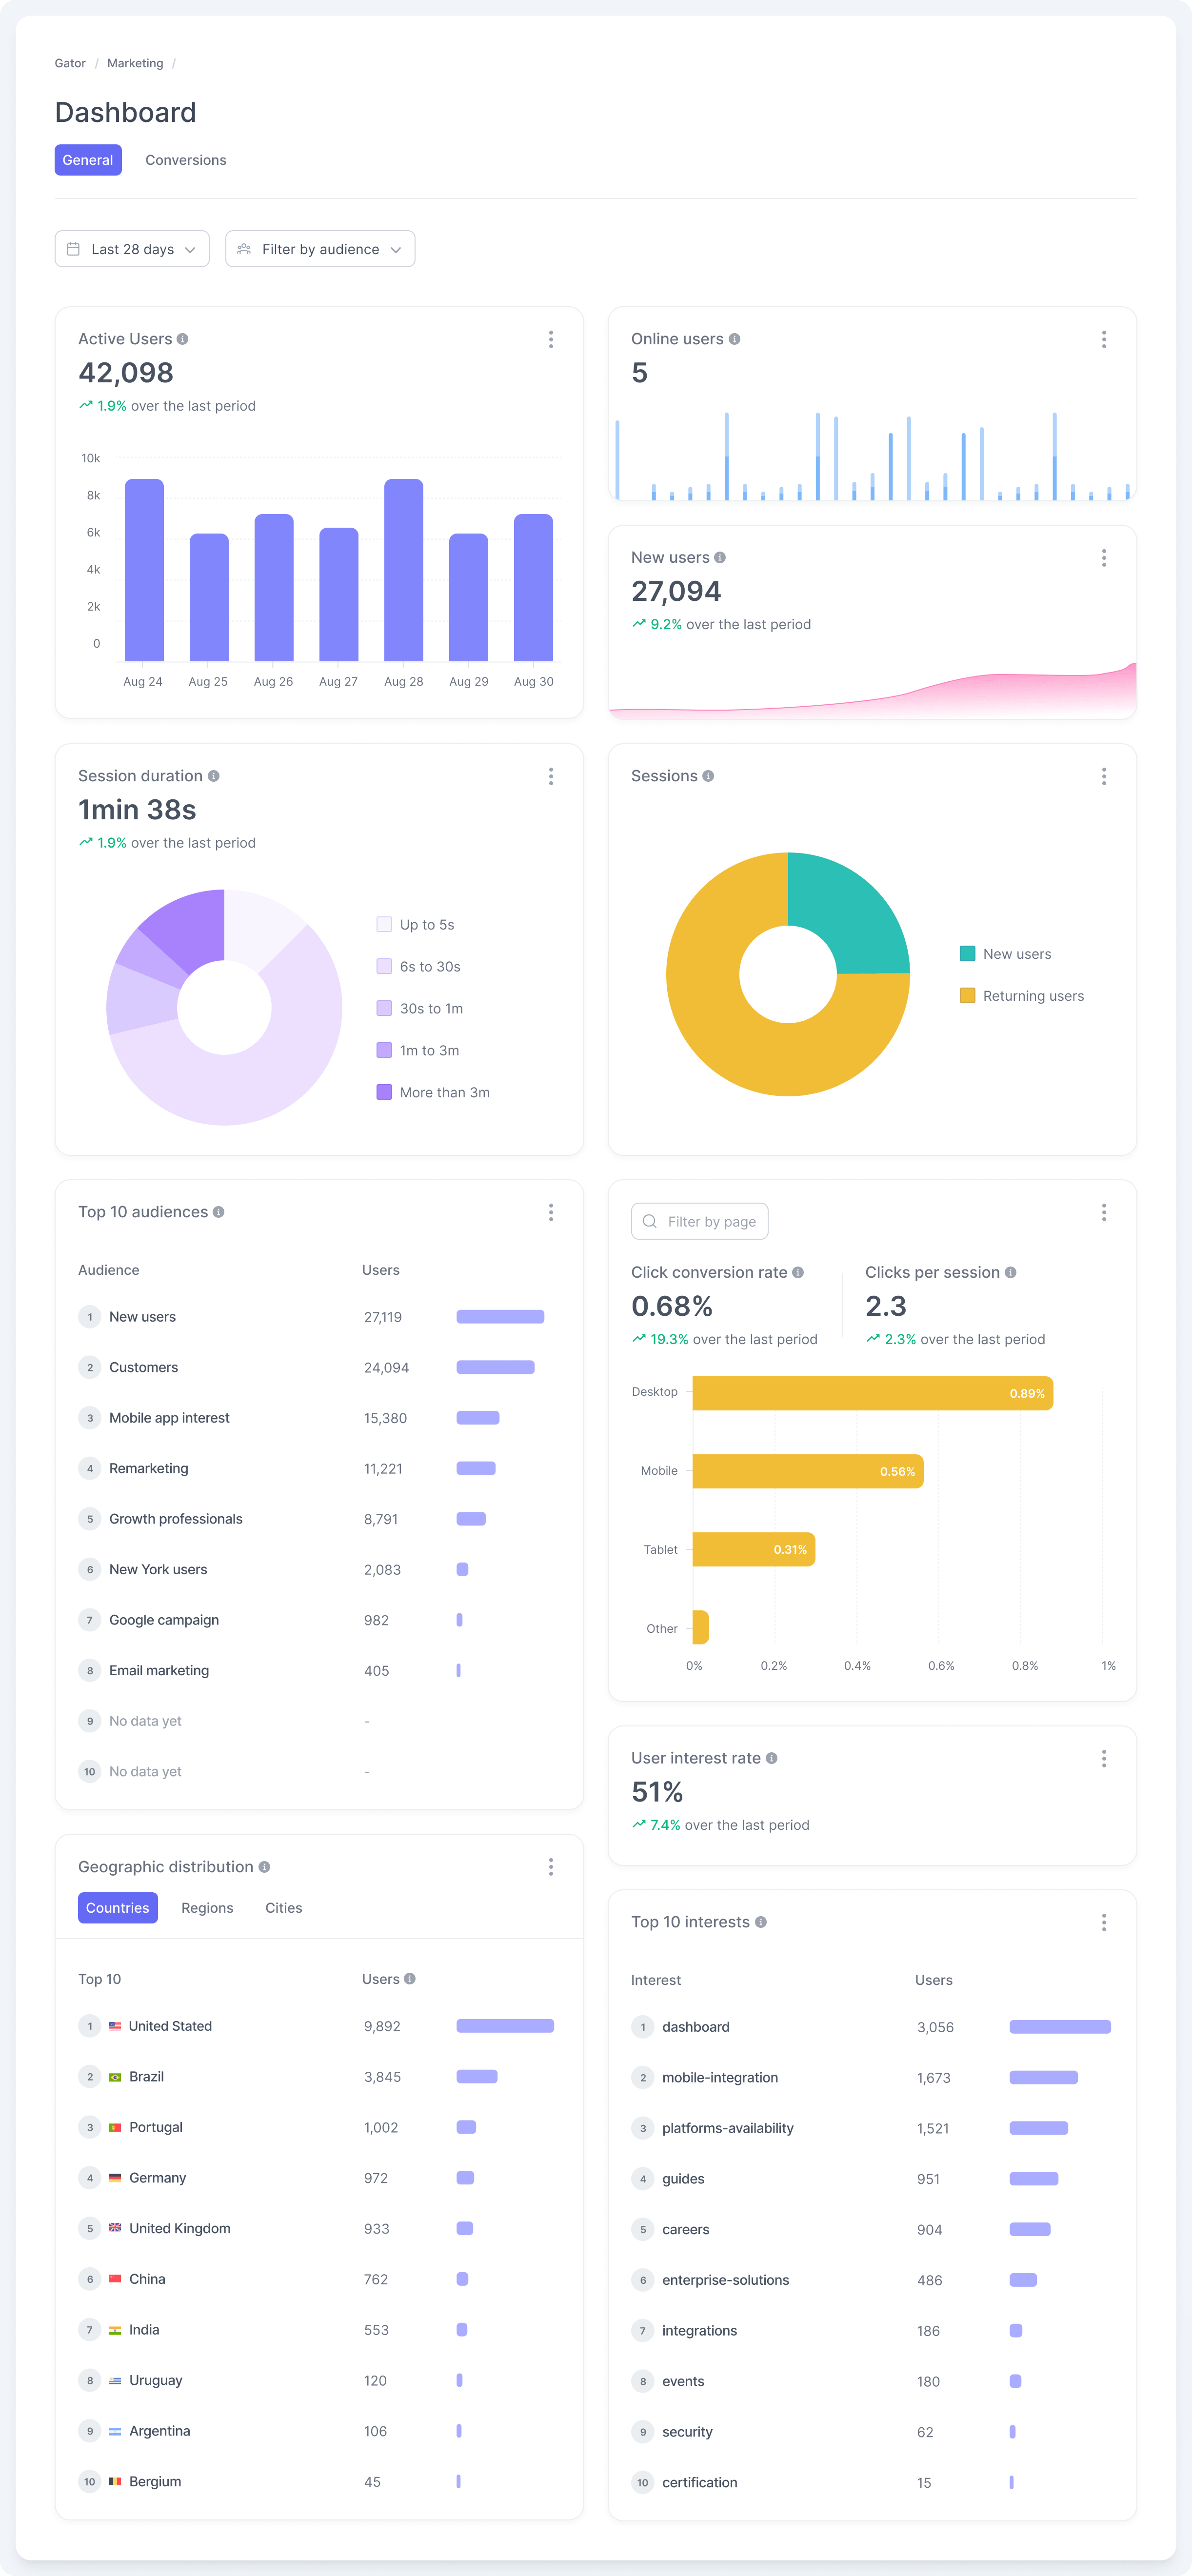The height and width of the screenshot is (2576, 1192).
Task: Click info icon beside Sessions title
Action: tap(708, 776)
